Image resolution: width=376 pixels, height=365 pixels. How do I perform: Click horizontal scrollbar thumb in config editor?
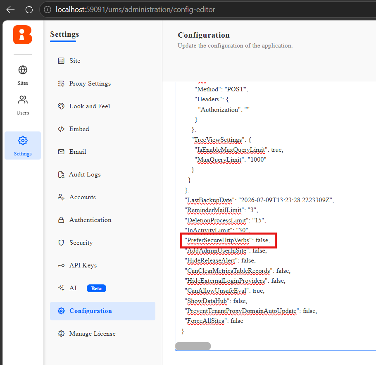point(193,346)
